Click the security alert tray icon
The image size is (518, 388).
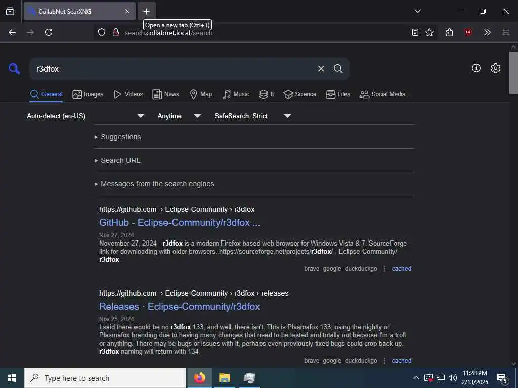pos(428,378)
